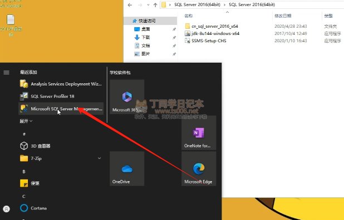Open recent locations dropdown in Explorer
This screenshot has height=220, width=344.
pyautogui.click(x=148, y=5)
